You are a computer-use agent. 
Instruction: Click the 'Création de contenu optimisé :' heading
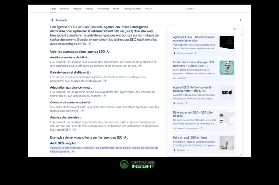click(x=71, y=102)
